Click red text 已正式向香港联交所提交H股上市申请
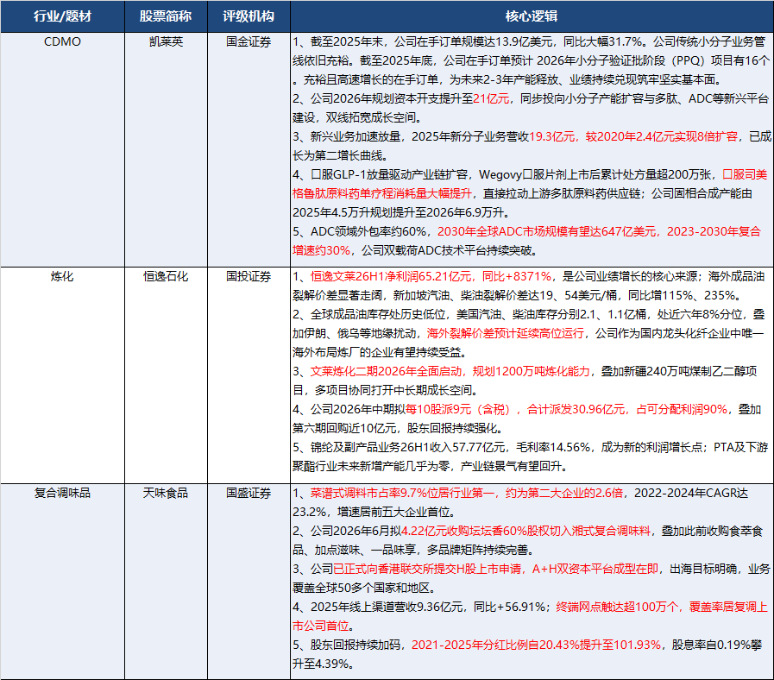 pos(427,569)
